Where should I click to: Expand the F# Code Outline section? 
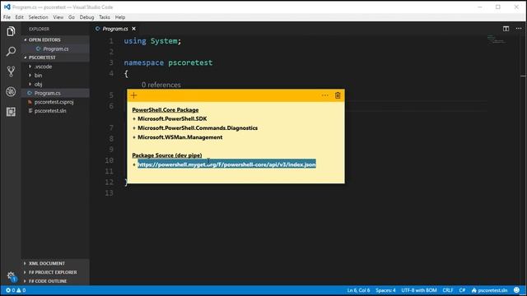(x=55, y=281)
